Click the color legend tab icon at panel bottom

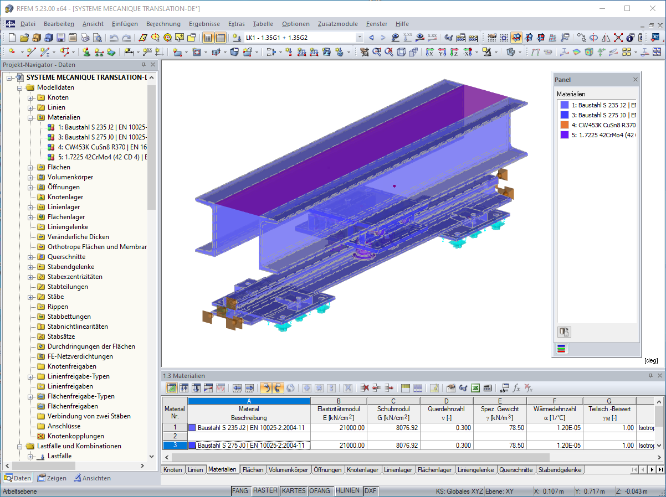coord(562,349)
